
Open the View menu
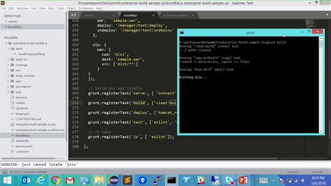point(42,8)
